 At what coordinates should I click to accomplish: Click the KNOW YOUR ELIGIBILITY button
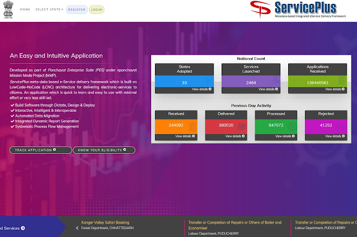tap(104, 150)
